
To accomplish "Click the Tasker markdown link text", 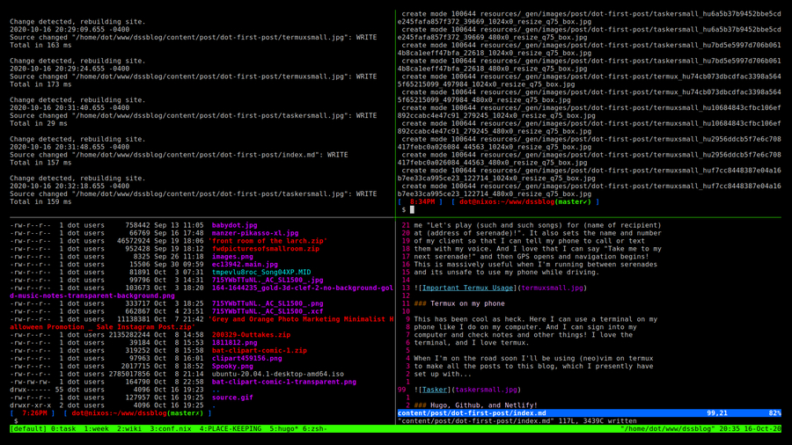I will point(435,390).
